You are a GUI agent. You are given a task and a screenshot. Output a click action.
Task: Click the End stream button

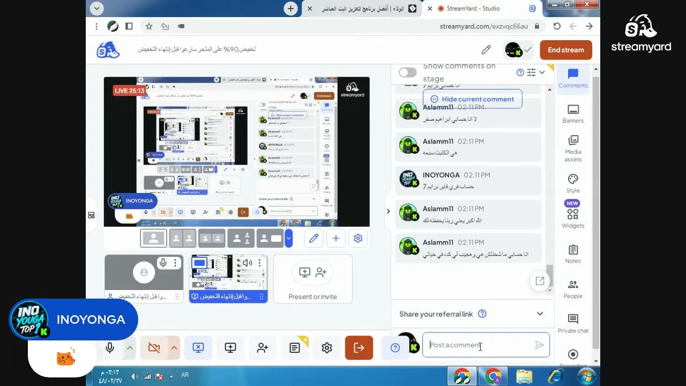click(x=566, y=50)
